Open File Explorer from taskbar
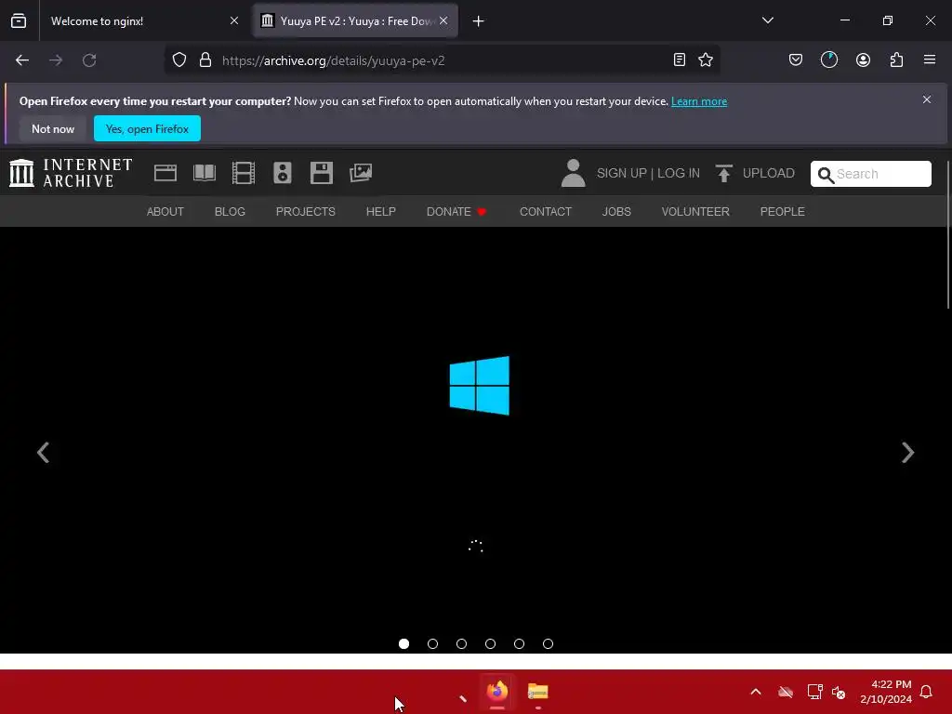This screenshot has height=714, width=952. point(538,691)
